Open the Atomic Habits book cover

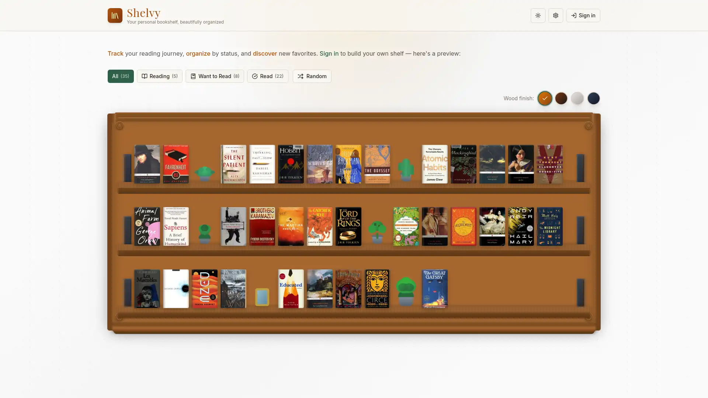coord(434,164)
